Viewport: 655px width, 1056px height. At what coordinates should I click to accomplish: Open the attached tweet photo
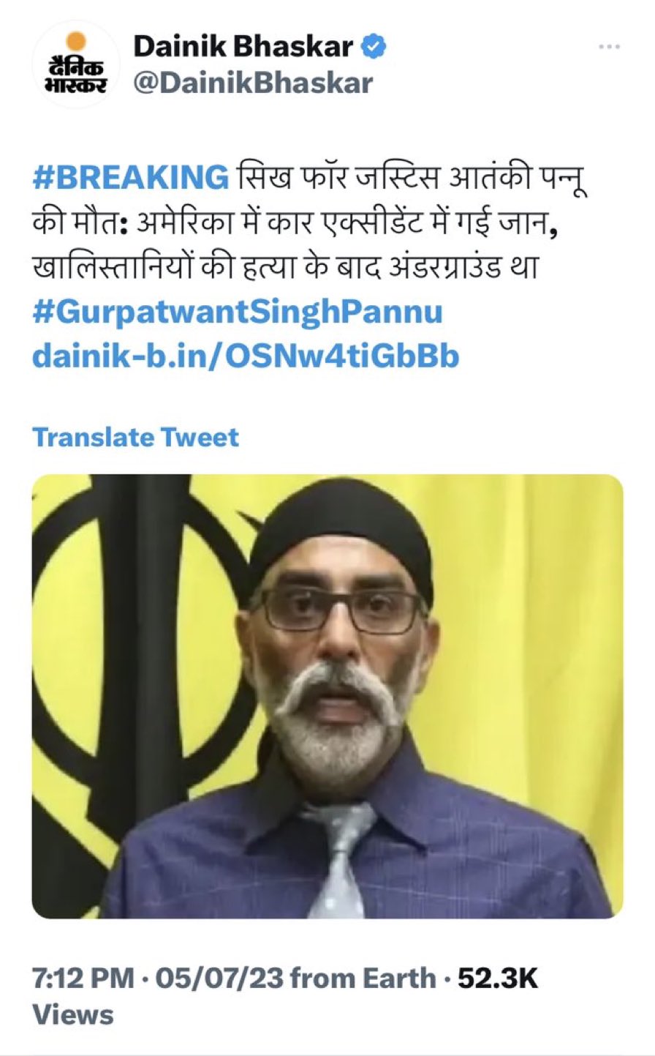tap(327, 696)
